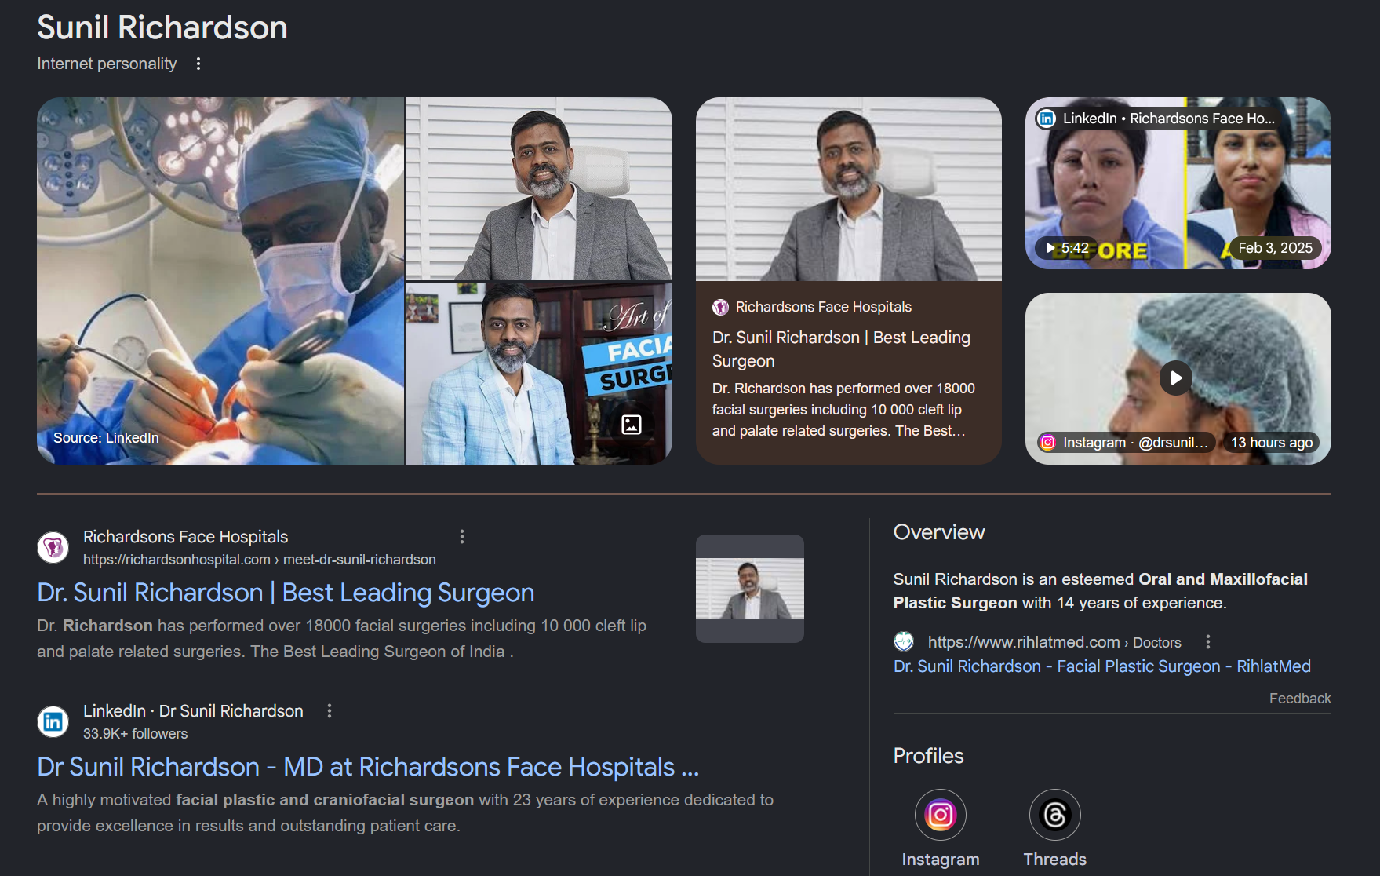This screenshot has height=876, width=1380.
Task: Click the '33.9K+ followers' text
Action: 136,734
